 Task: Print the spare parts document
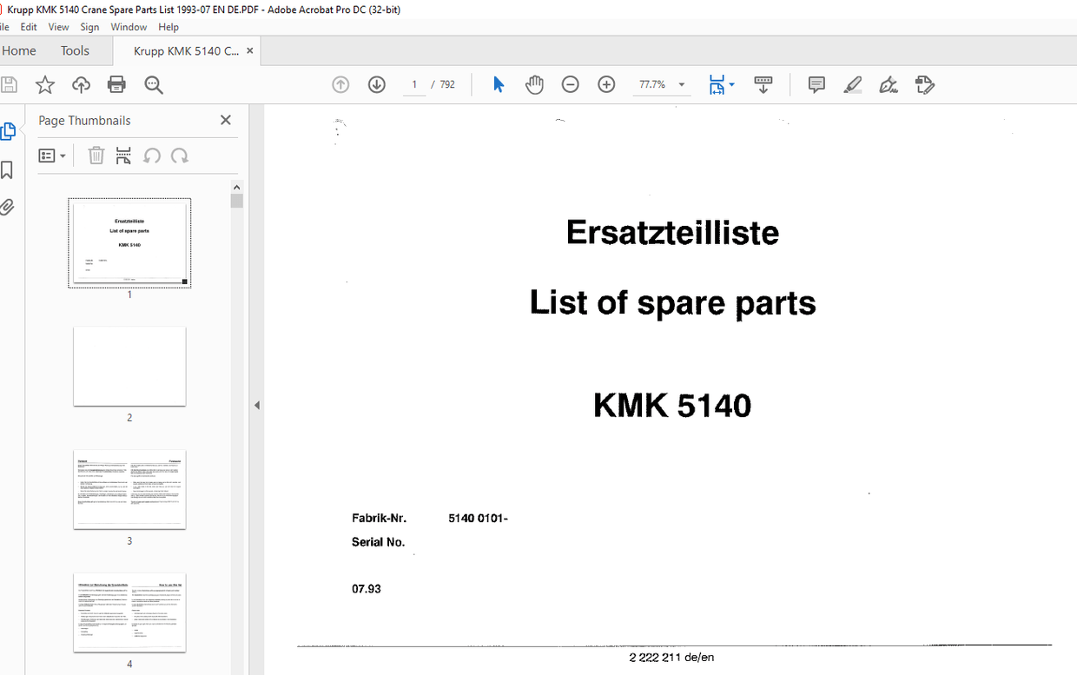[116, 84]
